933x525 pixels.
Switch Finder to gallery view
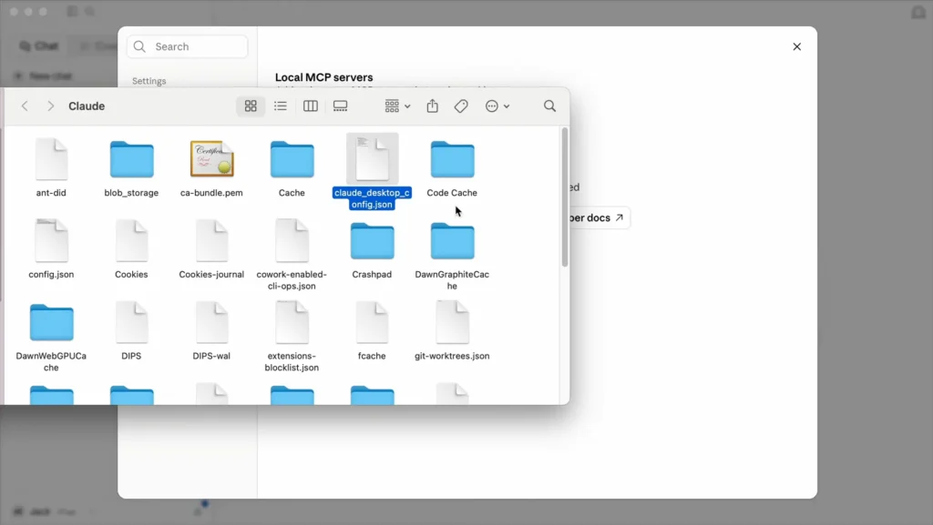(x=341, y=106)
